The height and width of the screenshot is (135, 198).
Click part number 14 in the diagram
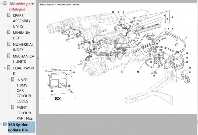click(187, 53)
